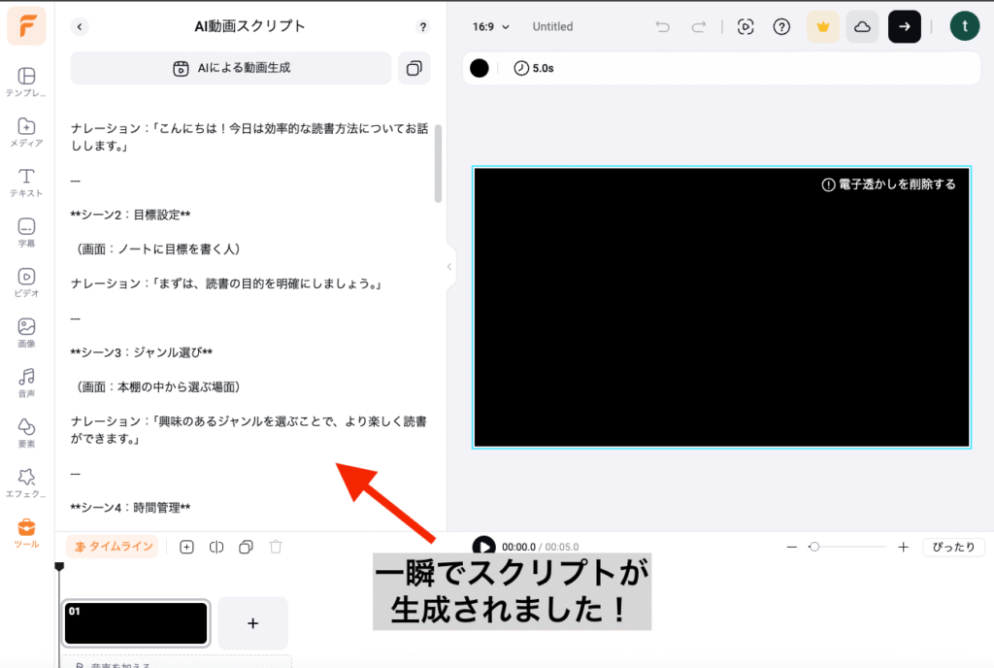Copy the generated script with copy icon
This screenshot has height=668, width=994.
(414, 68)
